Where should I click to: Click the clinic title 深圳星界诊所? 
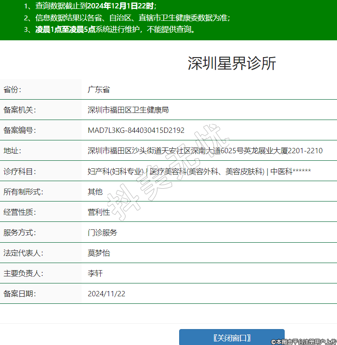click(231, 63)
